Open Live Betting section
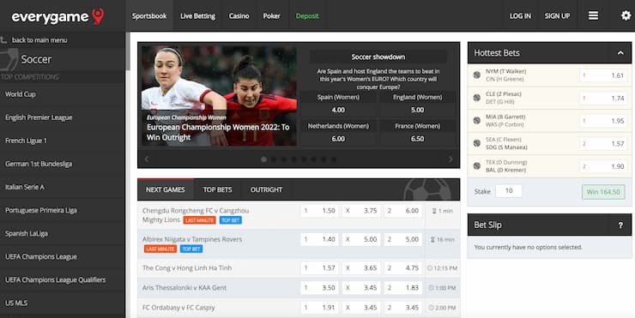 click(197, 16)
